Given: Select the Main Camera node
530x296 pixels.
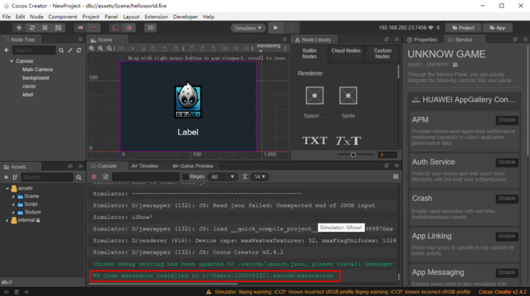Looking at the screenshot, I should tap(37, 69).
